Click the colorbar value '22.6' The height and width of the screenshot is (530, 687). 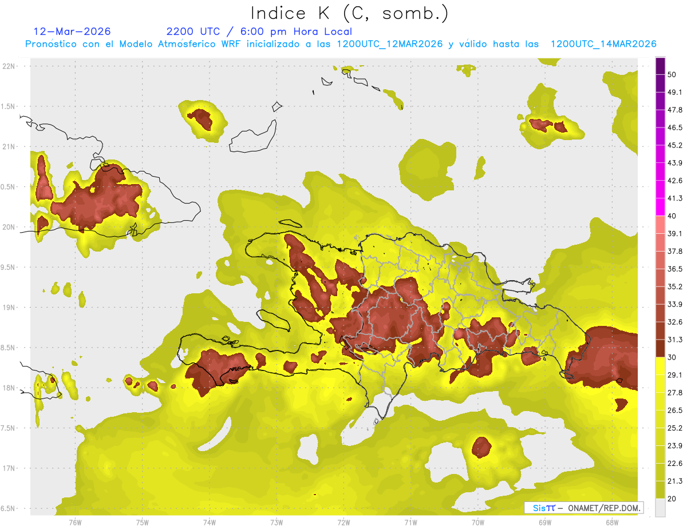pyautogui.click(x=674, y=464)
